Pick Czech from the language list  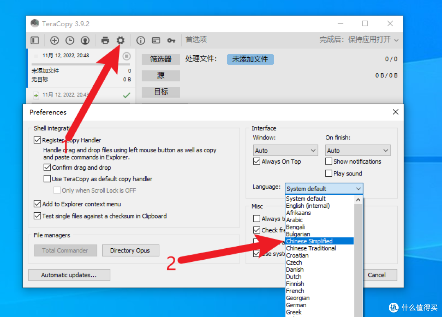(x=319, y=262)
